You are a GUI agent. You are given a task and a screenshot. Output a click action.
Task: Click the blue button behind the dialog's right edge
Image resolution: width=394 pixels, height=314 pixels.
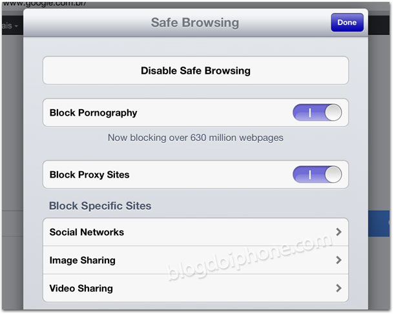click(379, 224)
